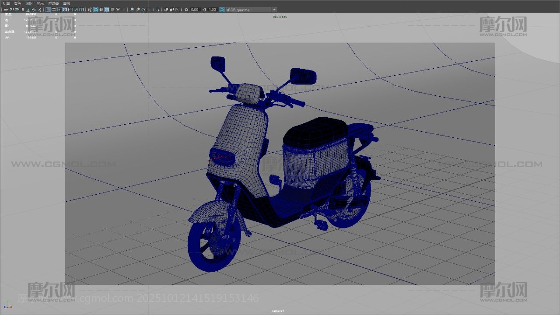Screen dimensions: 560x315
Task: Open the 照明 (Lighting) menu
Action: click(x=29, y=3)
